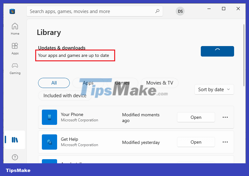Click Modified moments ago text

141,118
